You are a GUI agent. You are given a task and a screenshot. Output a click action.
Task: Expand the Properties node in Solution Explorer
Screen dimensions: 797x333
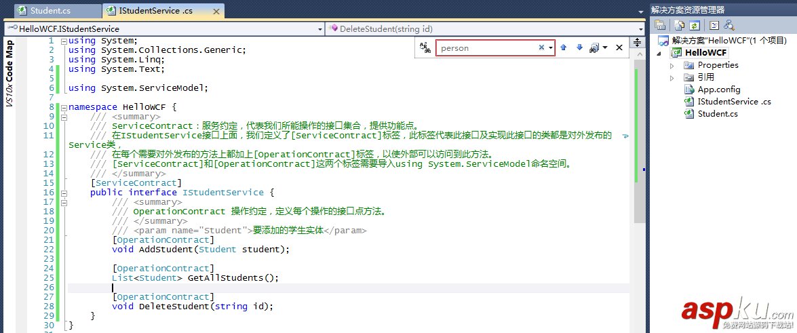point(672,65)
